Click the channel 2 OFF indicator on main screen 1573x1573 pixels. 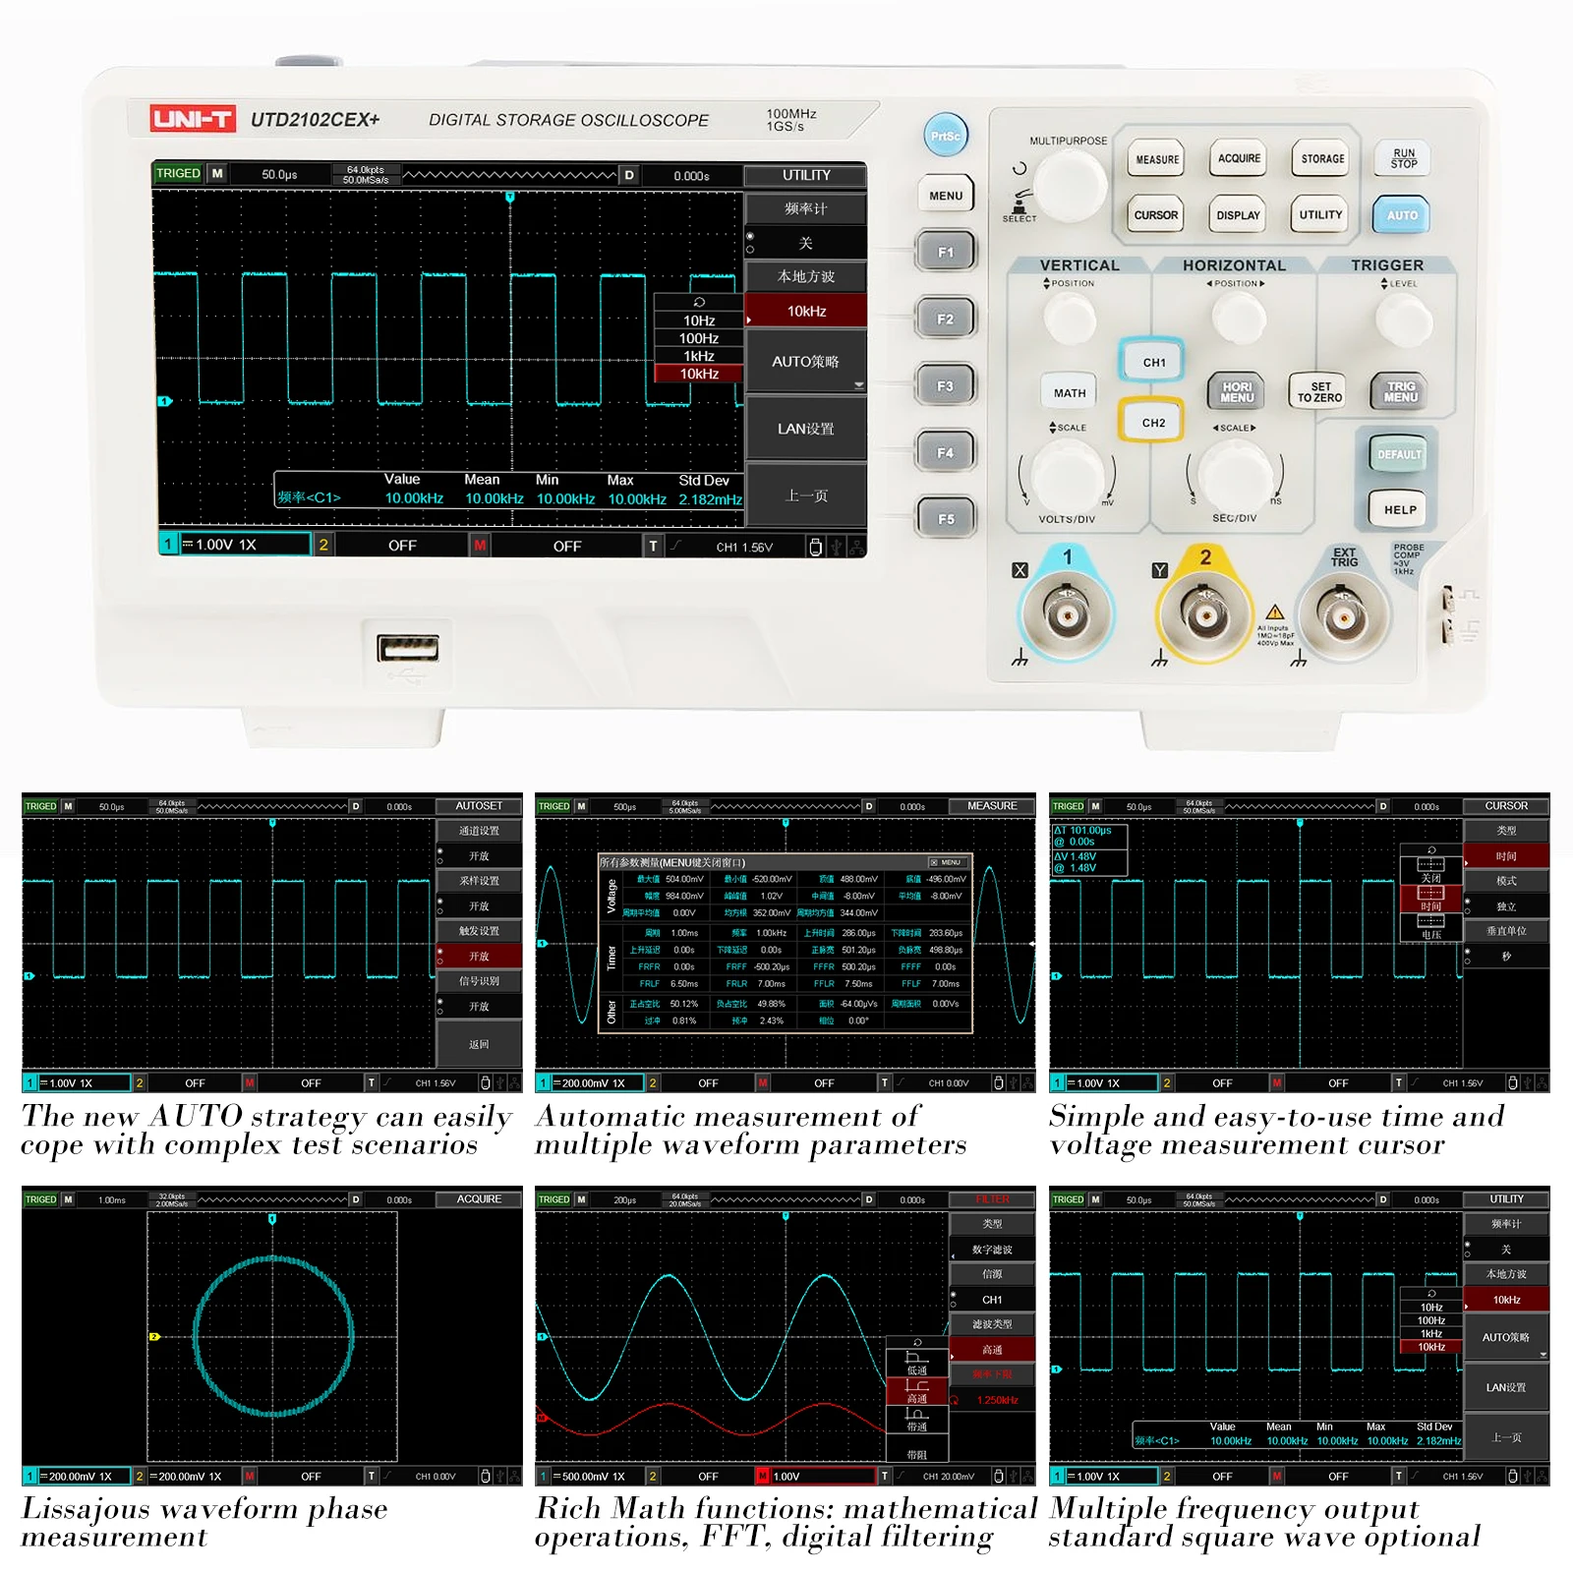[402, 545]
